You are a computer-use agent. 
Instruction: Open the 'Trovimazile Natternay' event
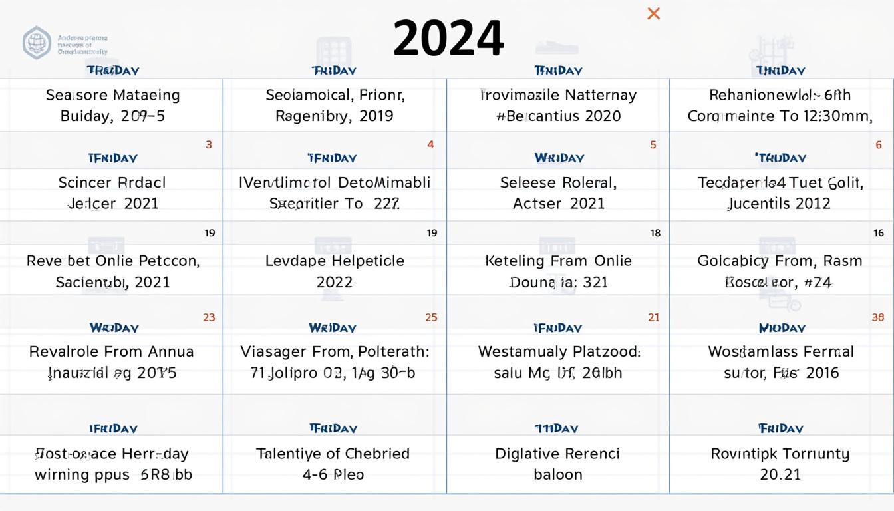point(558,106)
